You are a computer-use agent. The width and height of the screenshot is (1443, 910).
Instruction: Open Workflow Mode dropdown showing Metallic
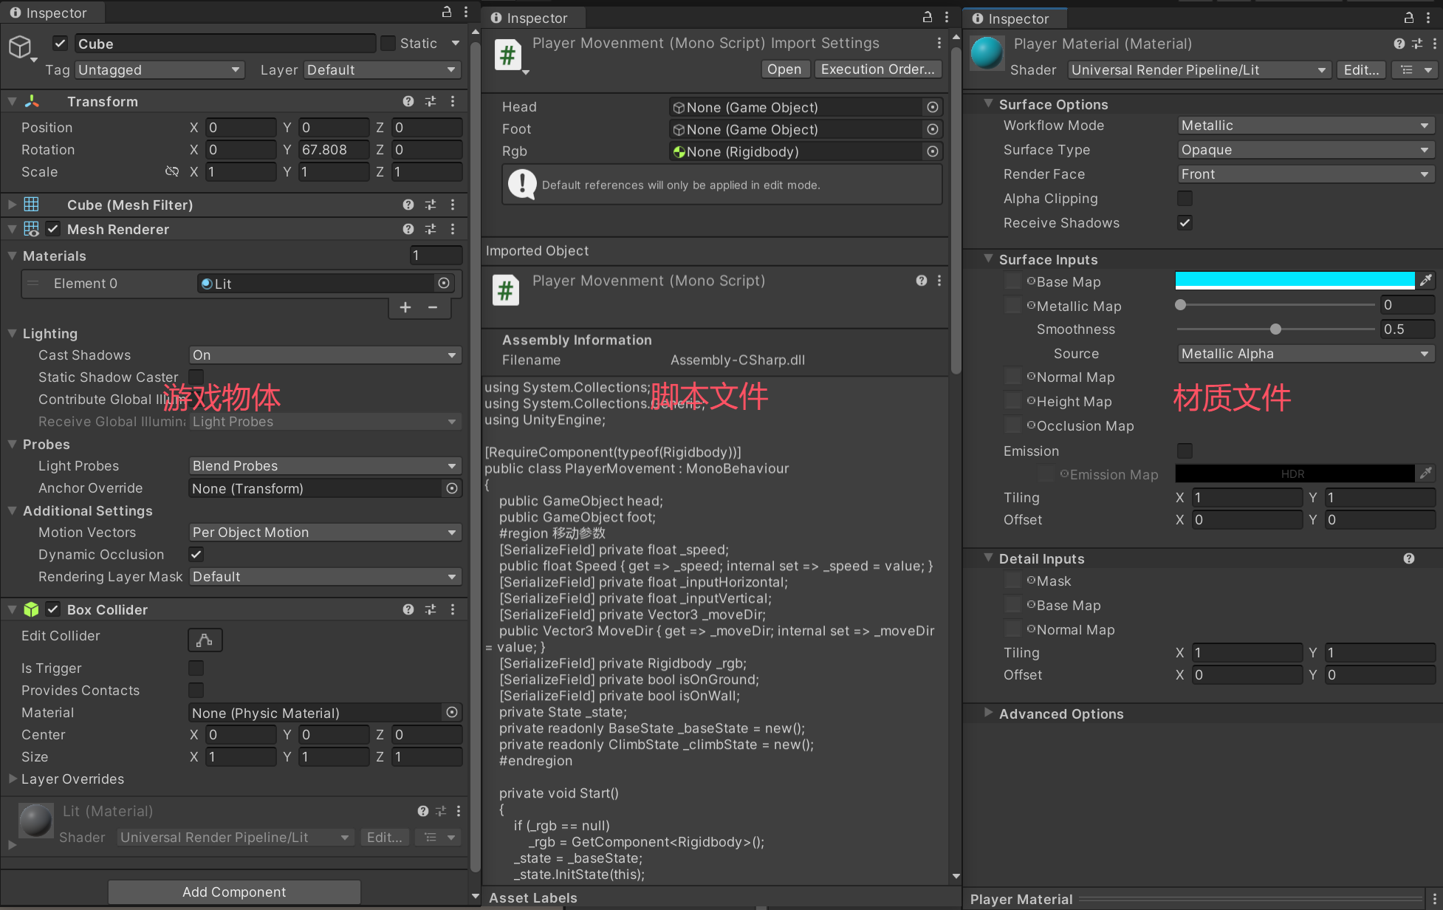pyautogui.click(x=1306, y=126)
